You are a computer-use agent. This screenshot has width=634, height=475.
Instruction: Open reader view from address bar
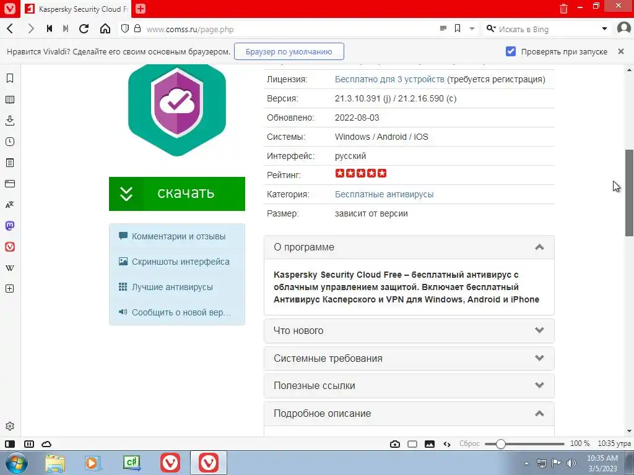click(443, 28)
